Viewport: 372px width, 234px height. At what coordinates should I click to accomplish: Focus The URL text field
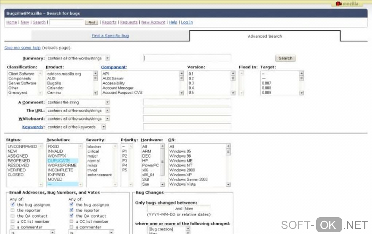click(x=187, y=111)
